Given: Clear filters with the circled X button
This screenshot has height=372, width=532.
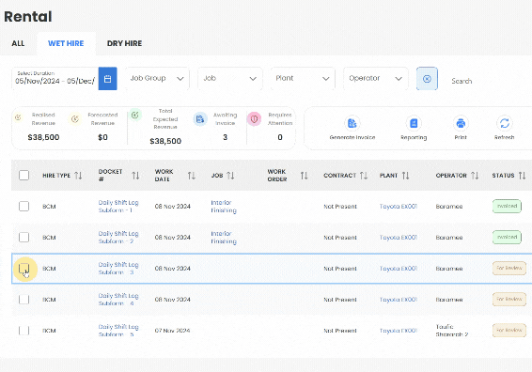Looking at the screenshot, I should point(427,79).
